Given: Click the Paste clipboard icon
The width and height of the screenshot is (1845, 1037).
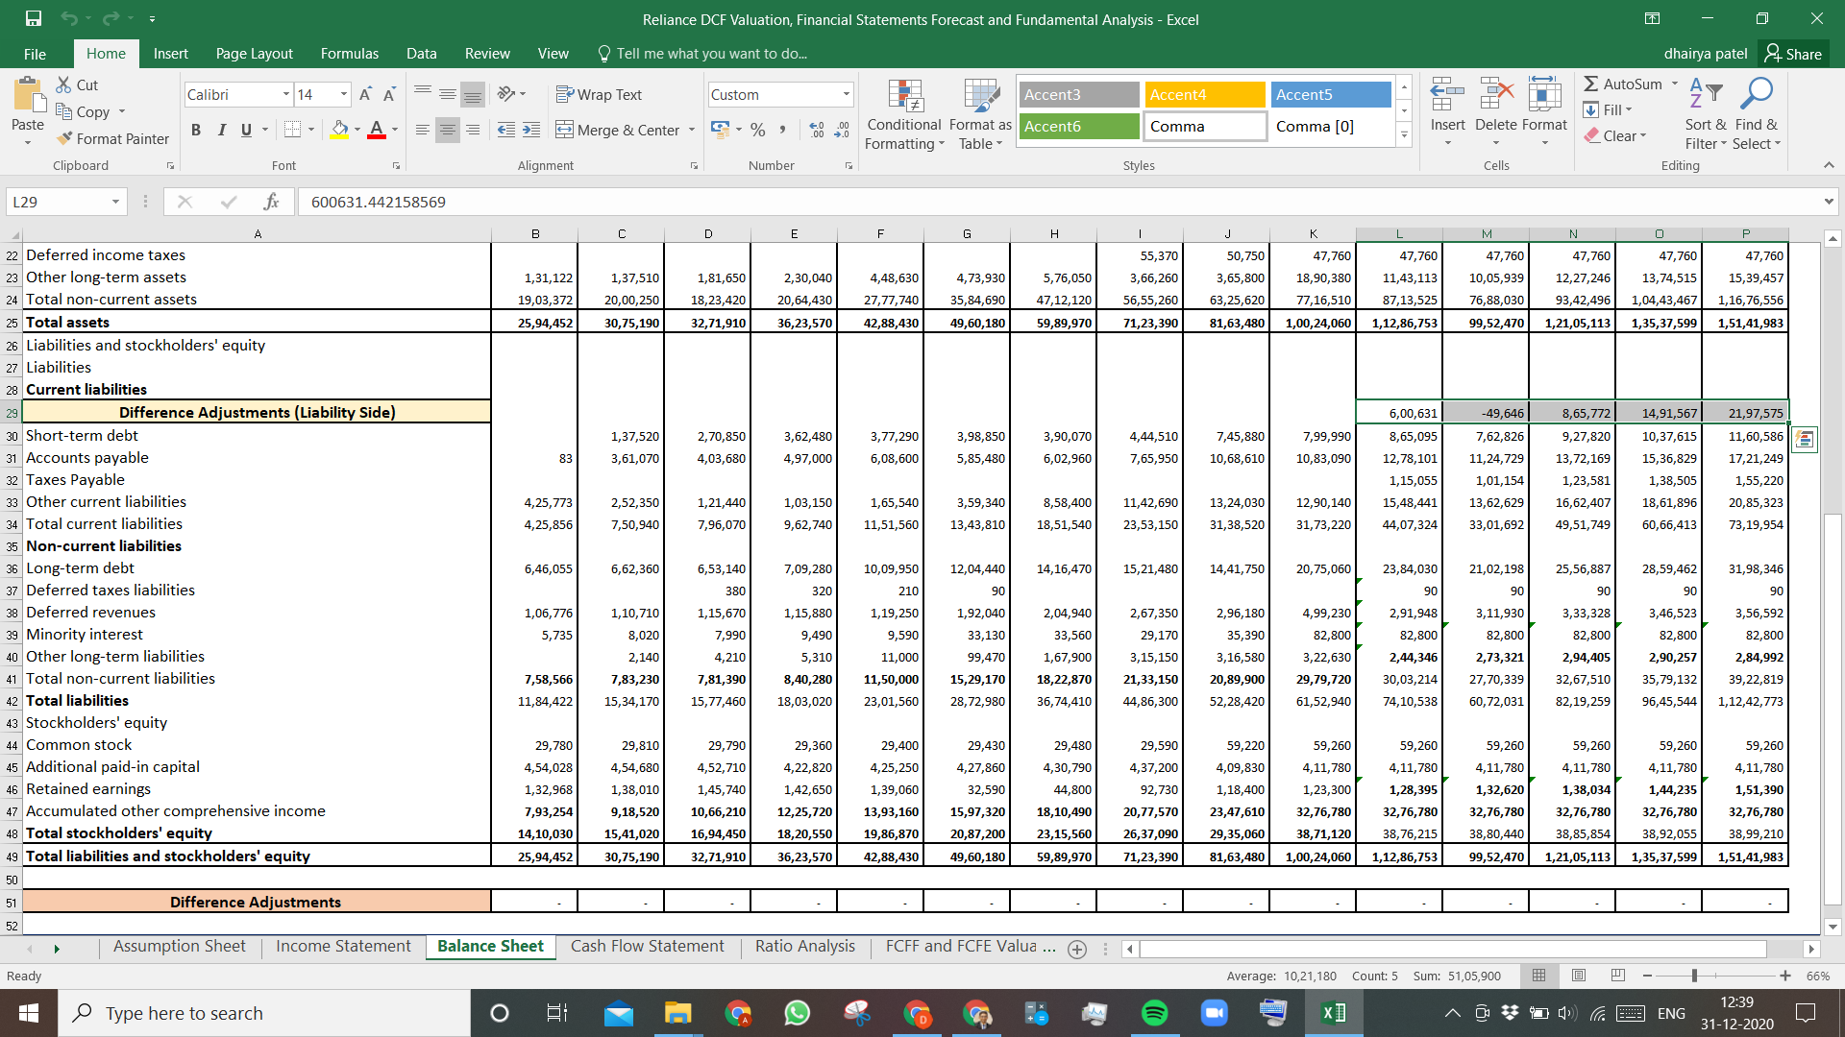Looking at the screenshot, I should (x=28, y=95).
